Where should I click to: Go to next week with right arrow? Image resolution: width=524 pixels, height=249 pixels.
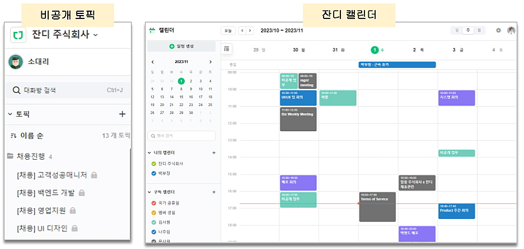pos(249,31)
